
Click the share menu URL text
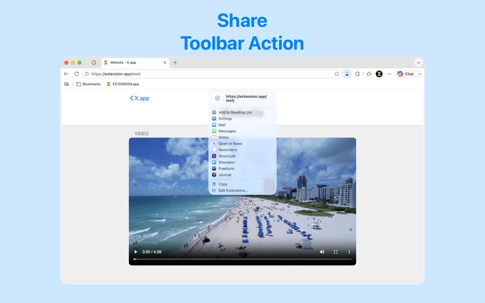pyautogui.click(x=246, y=98)
